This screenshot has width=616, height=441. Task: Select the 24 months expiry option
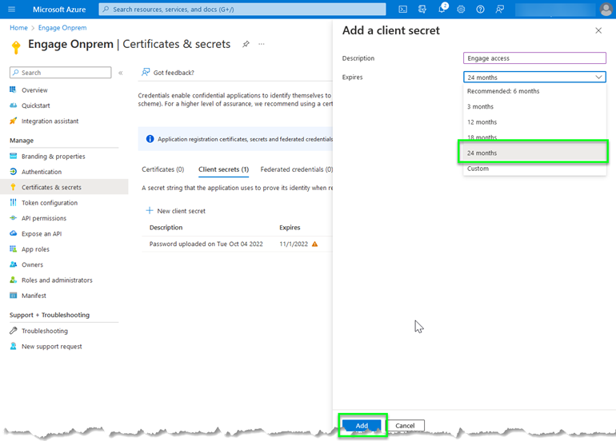(x=532, y=153)
